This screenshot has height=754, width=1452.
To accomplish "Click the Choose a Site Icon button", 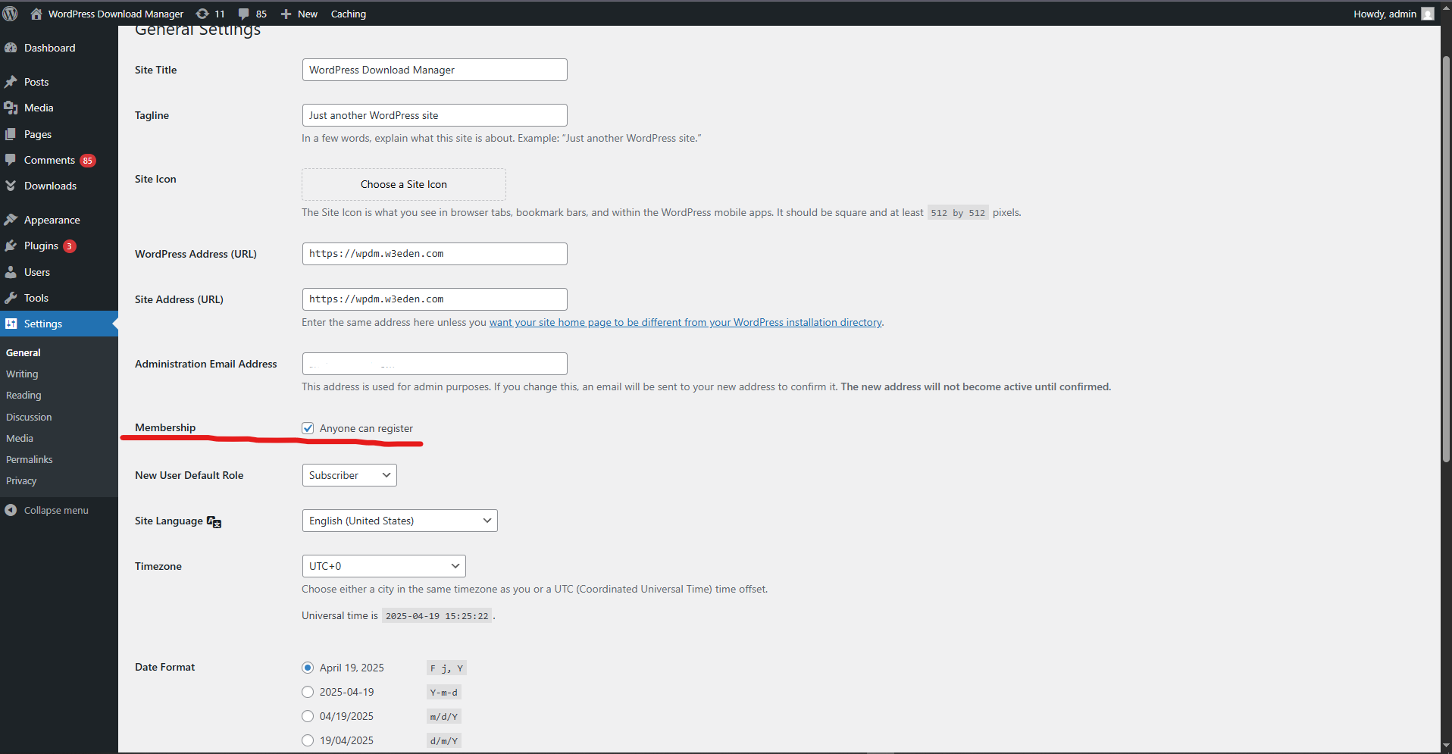I will click(x=404, y=184).
